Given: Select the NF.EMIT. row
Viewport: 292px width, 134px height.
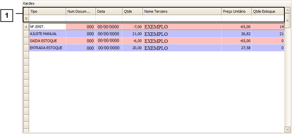Looking at the screenshot, I should pos(47,26).
